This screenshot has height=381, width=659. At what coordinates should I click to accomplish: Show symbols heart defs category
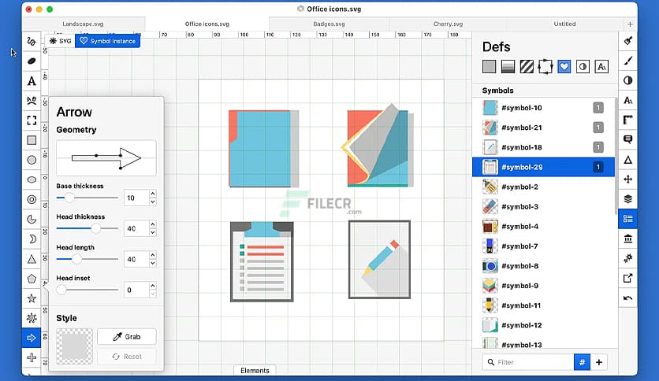pyautogui.click(x=564, y=67)
